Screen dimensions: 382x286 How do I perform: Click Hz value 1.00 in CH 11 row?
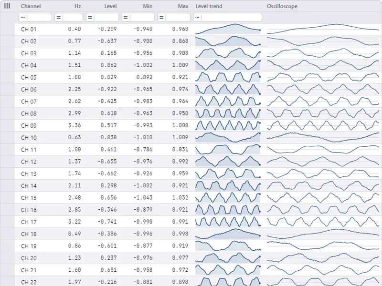pyautogui.click(x=74, y=149)
